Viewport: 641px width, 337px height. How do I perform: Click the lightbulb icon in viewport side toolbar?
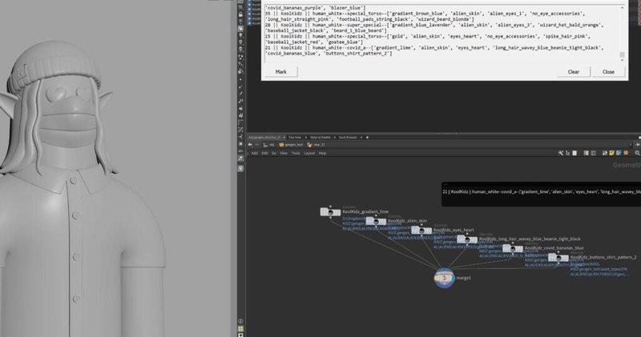240,34
